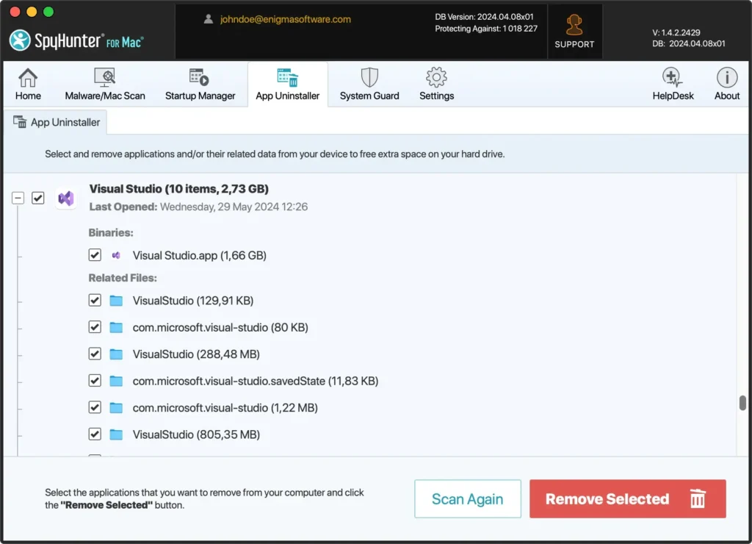Uncheck com.microsoft.visual-studio (1,22 MB) checkbox

pos(95,408)
